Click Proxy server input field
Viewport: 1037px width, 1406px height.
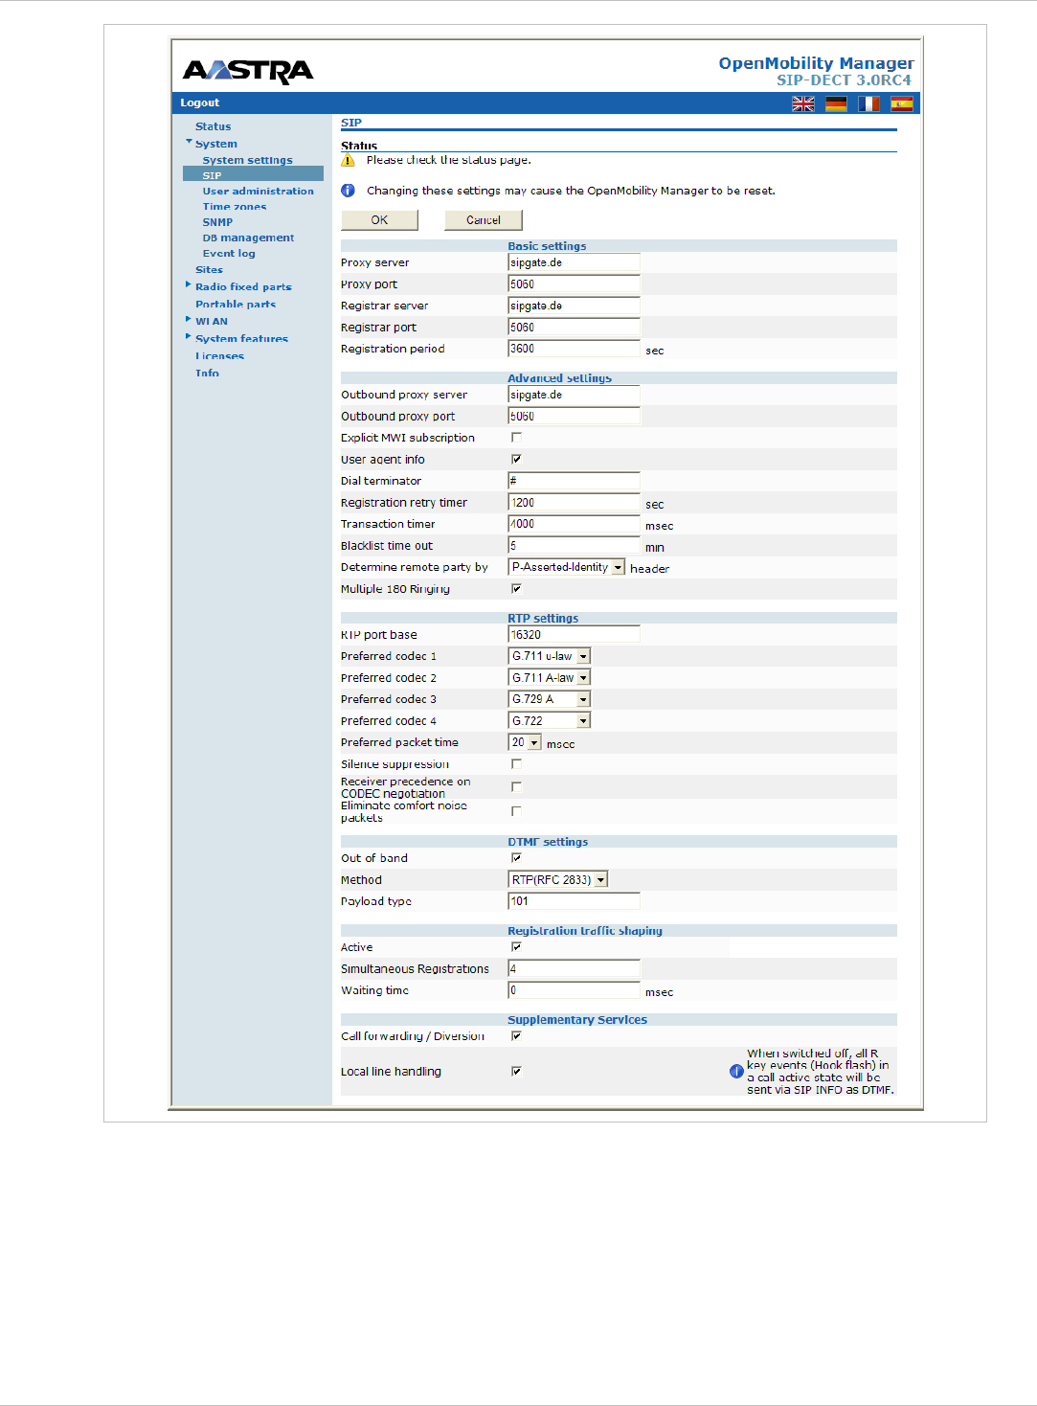coord(574,262)
